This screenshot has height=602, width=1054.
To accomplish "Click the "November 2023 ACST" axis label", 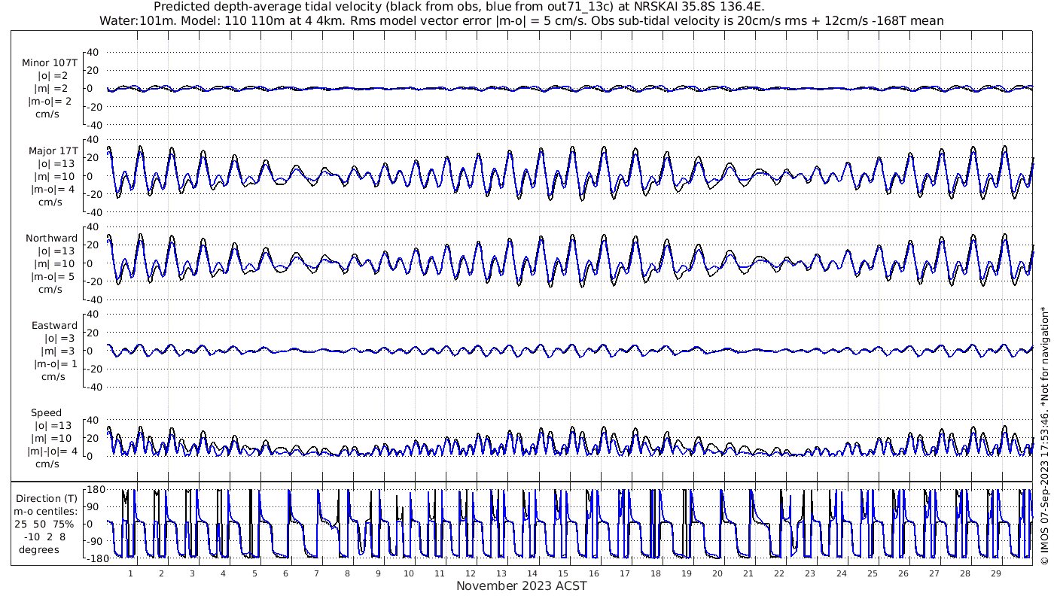I will pos(521,585).
